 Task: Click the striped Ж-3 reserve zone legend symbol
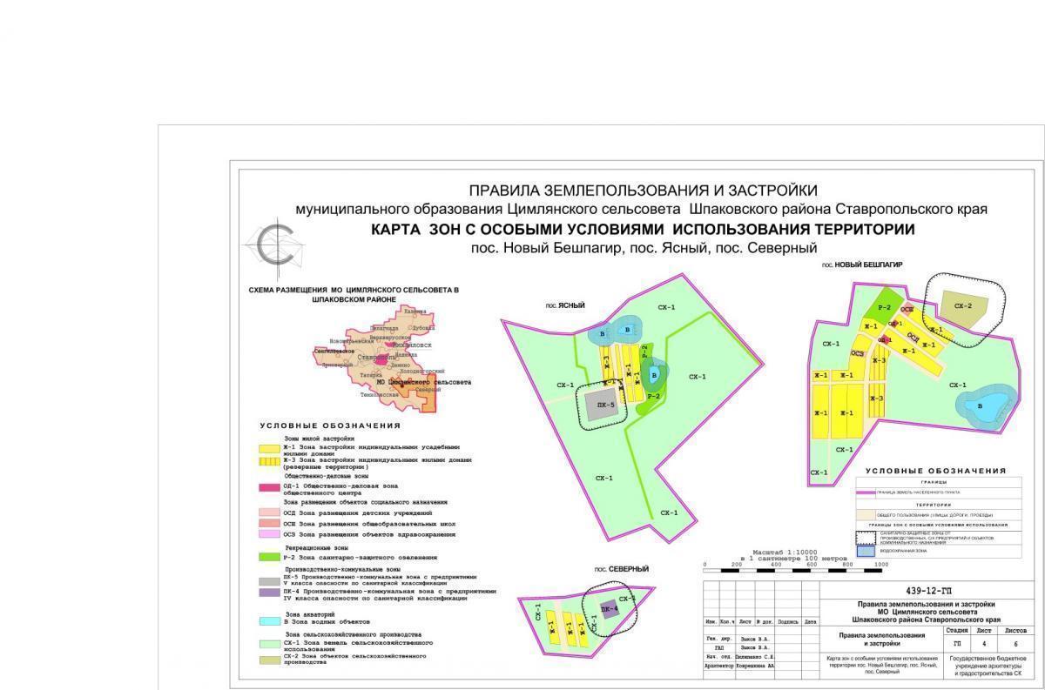[x=271, y=461]
